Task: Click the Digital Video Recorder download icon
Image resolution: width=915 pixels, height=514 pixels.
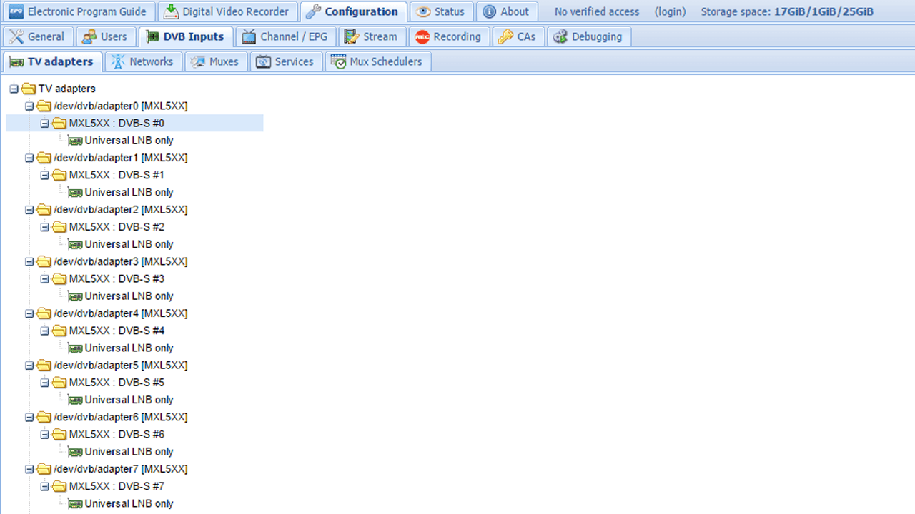Action: [x=170, y=11]
